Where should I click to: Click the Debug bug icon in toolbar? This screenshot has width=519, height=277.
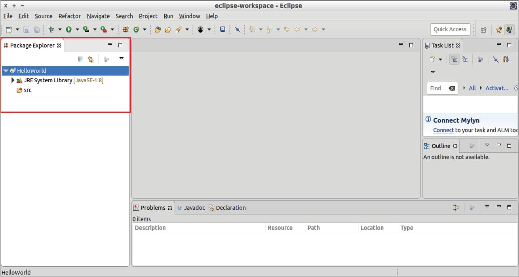51,29
